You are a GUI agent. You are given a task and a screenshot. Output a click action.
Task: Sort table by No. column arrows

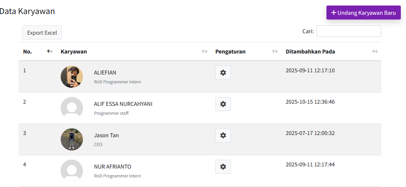click(x=50, y=51)
